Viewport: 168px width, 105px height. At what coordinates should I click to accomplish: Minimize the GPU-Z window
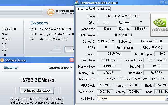(x=162, y=3)
